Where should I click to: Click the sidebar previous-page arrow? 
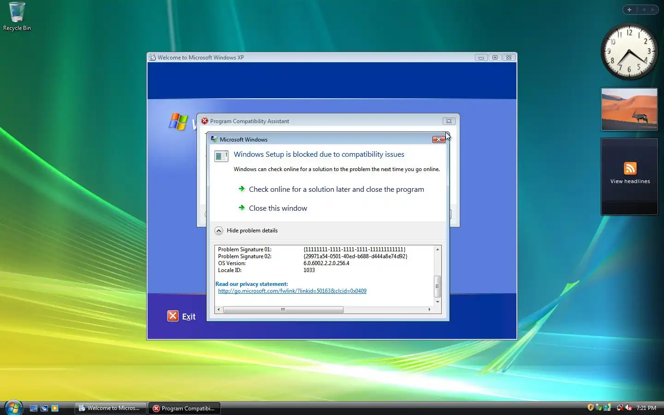click(x=644, y=10)
